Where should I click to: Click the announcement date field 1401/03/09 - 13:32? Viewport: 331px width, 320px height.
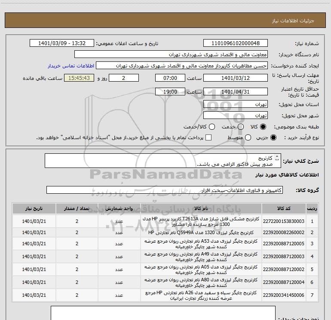(62, 43)
